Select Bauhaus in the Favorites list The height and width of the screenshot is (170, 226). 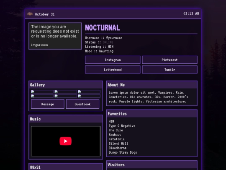(115, 135)
